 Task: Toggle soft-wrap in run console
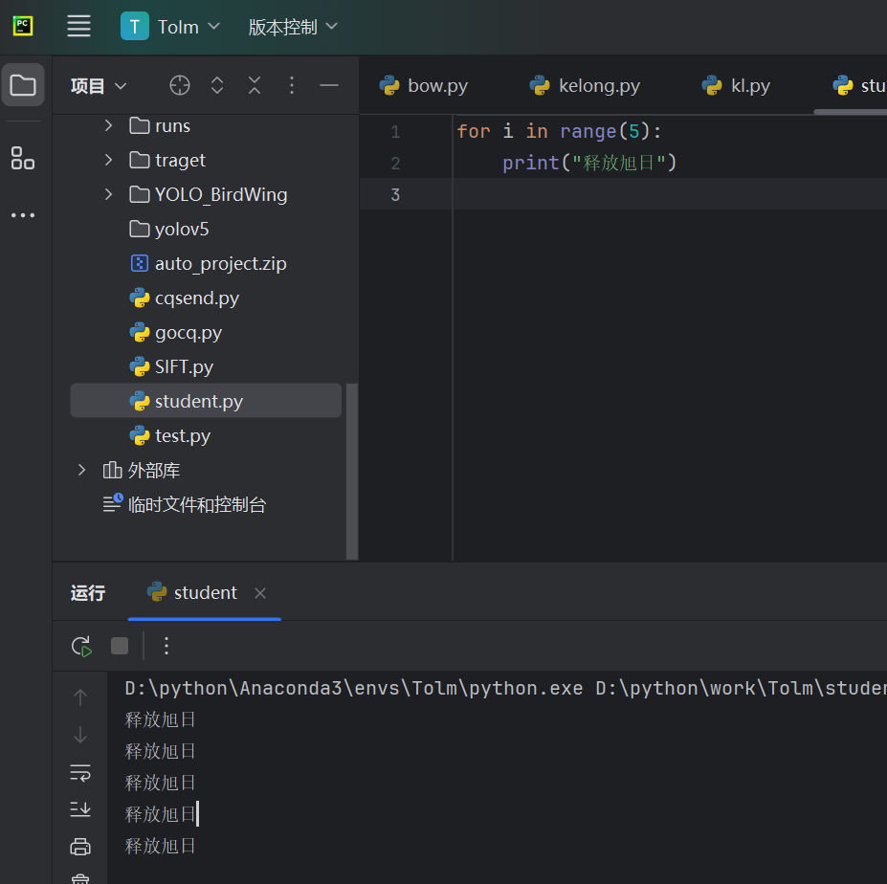pyautogui.click(x=80, y=772)
